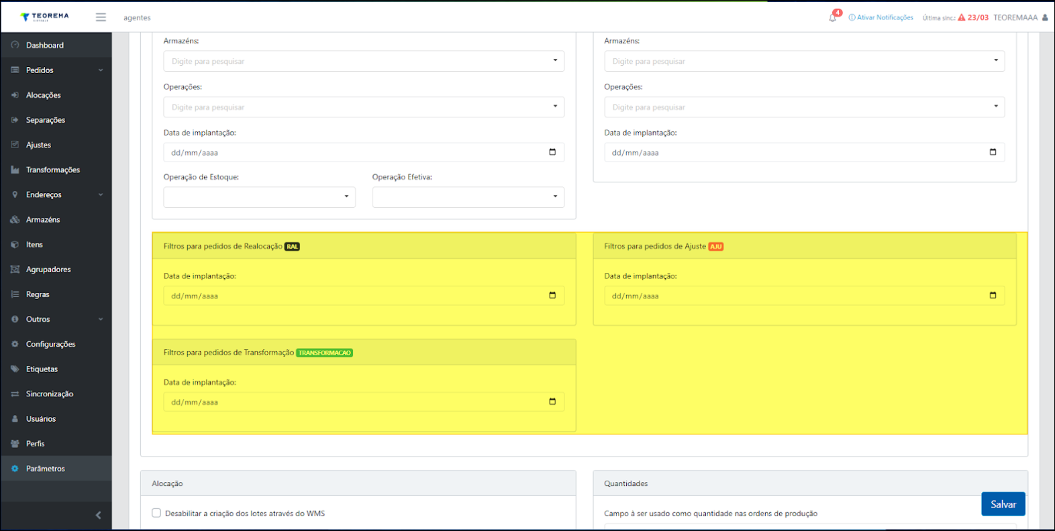Click the Salvar button
This screenshot has width=1055, height=531.
click(x=1003, y=504)
